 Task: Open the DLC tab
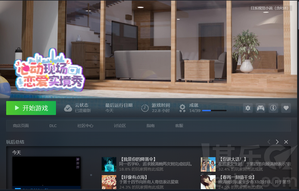[x=53, y=126]
